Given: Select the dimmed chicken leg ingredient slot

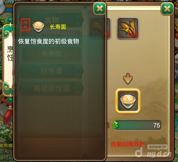Looking at the screenshot, I should 100,28.
